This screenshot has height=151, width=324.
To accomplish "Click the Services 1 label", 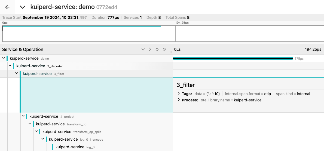I will 133,18.
